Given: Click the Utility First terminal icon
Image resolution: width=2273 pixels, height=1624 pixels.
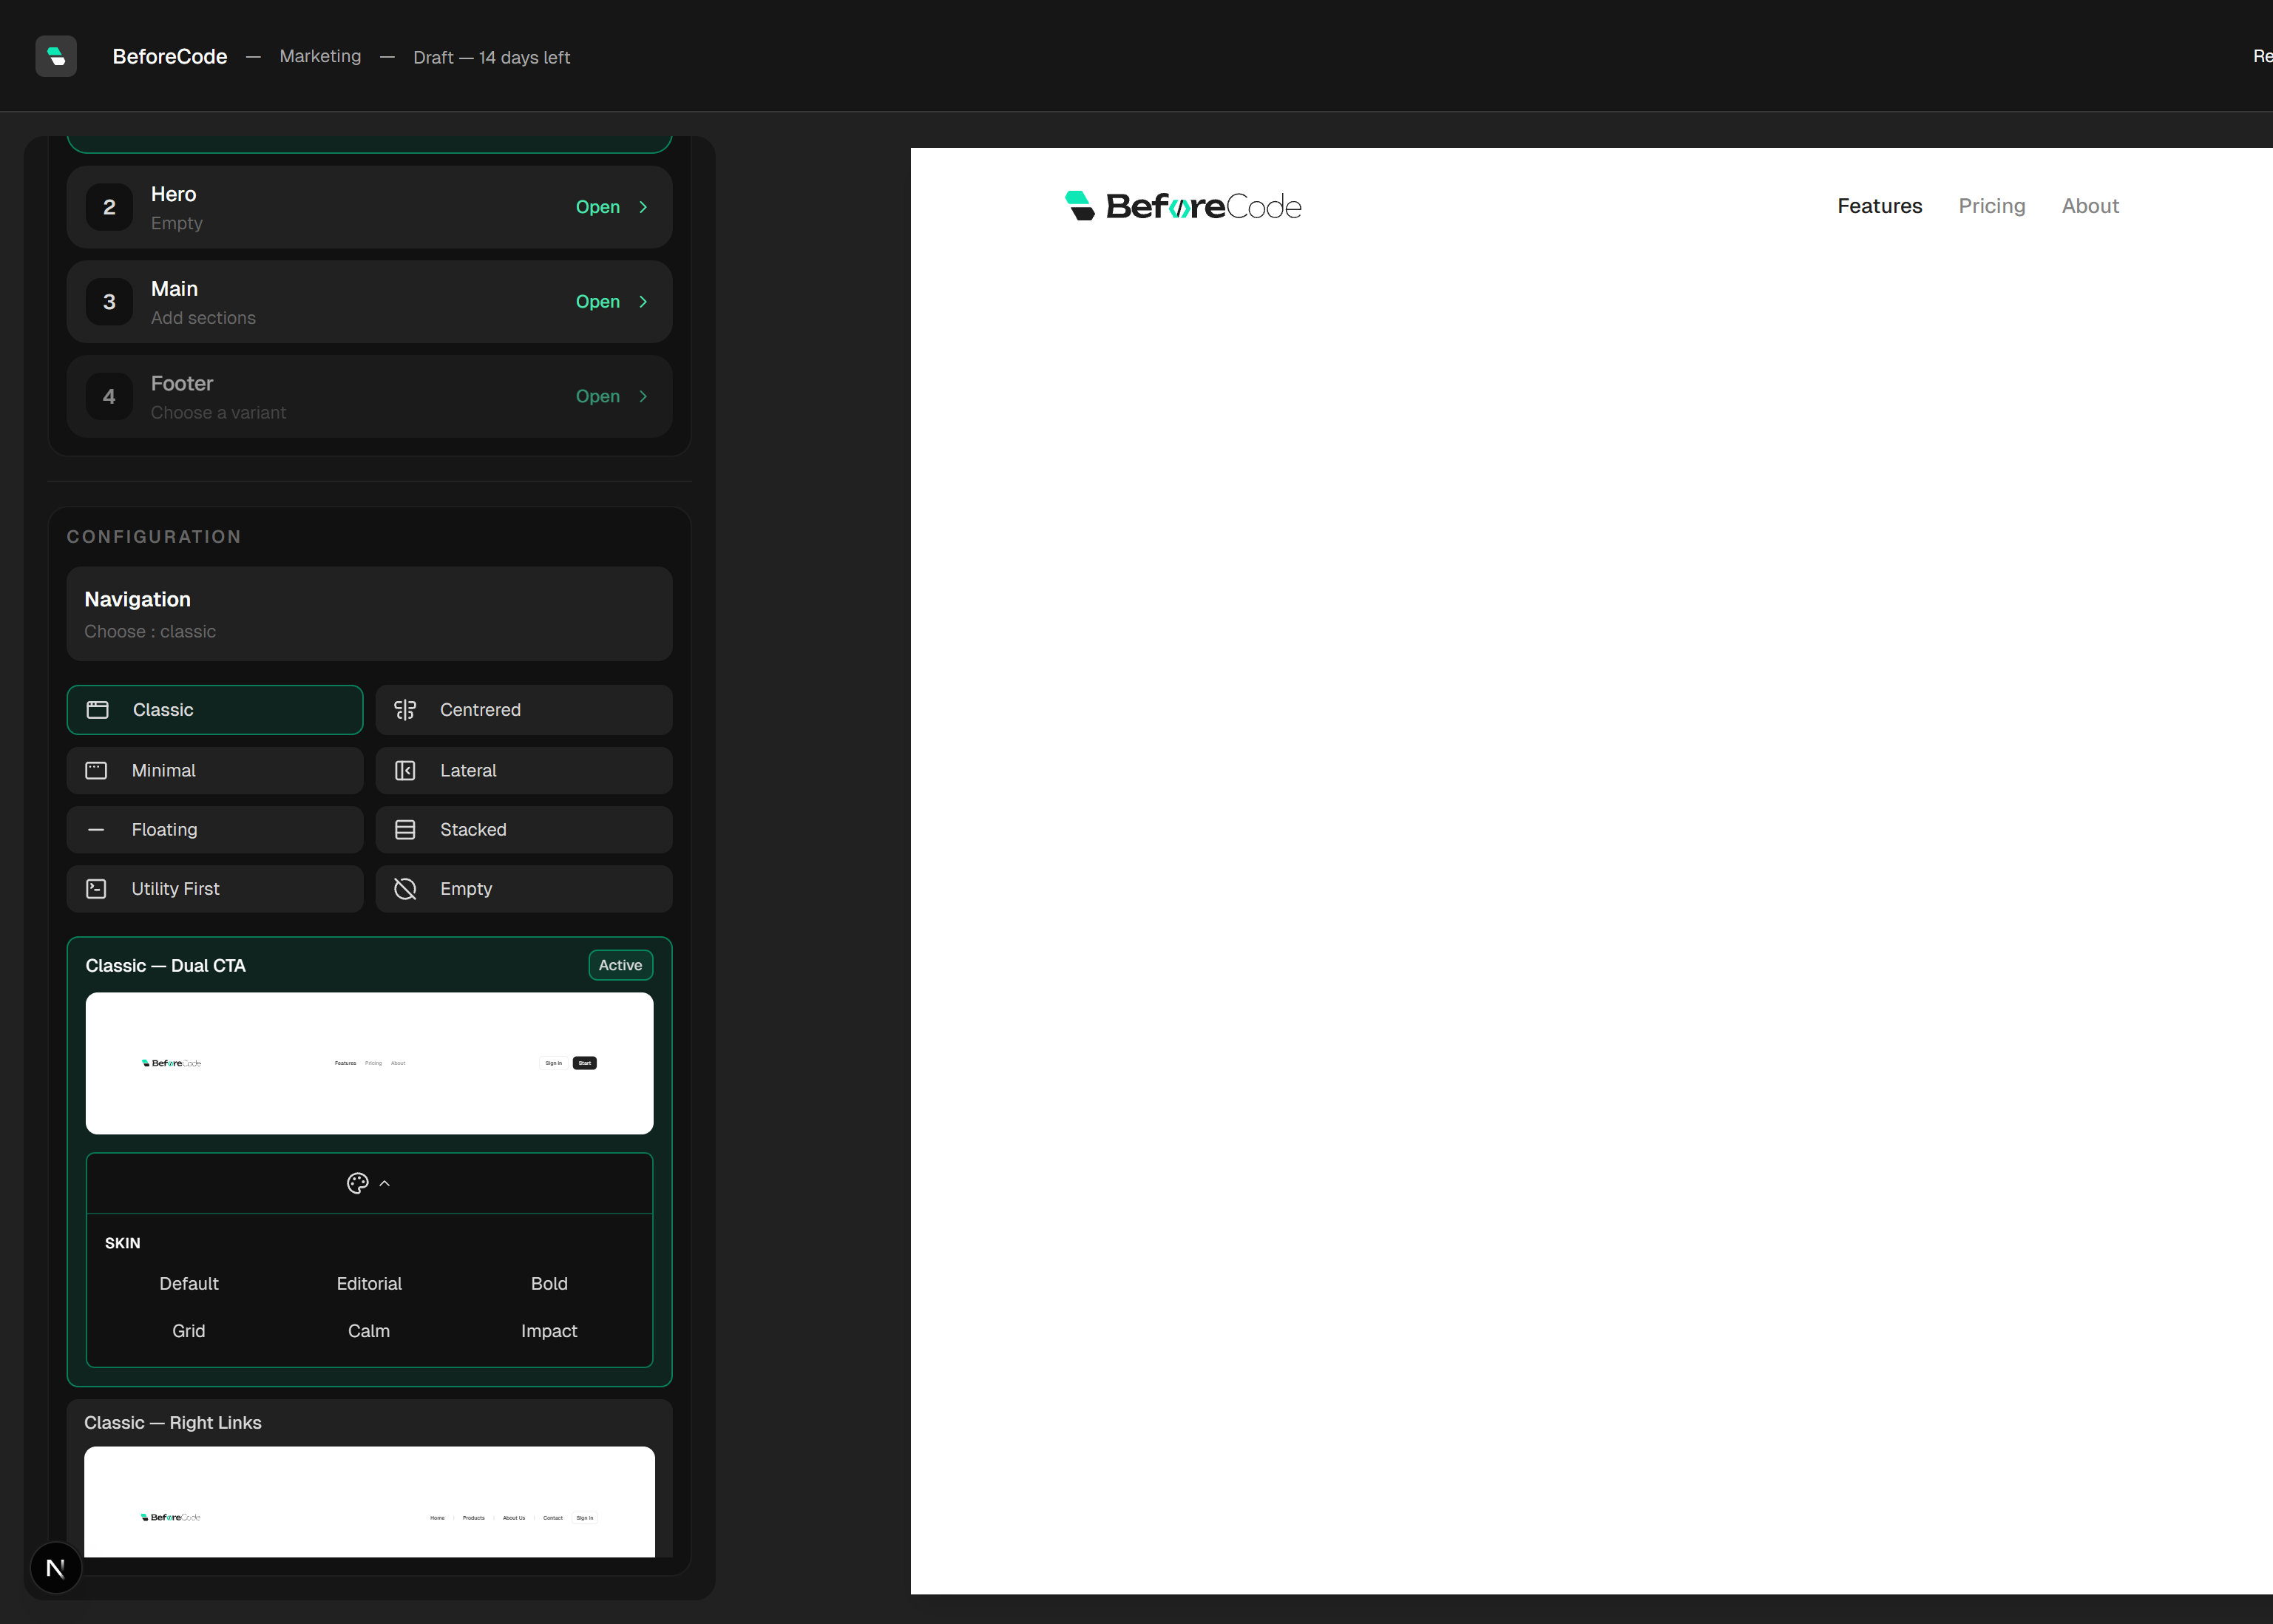Looking at the screenshot, I should click(96, 889).
